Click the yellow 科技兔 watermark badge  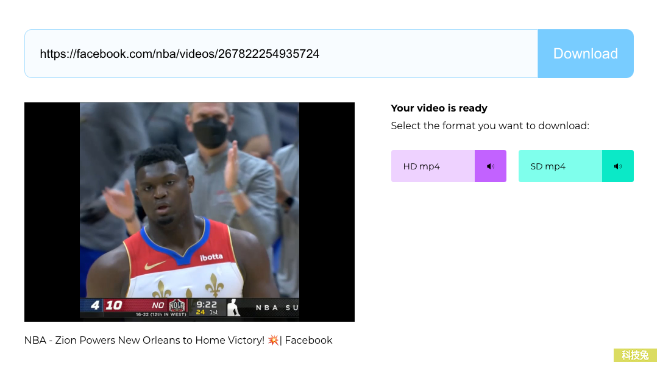pos(635,355)
